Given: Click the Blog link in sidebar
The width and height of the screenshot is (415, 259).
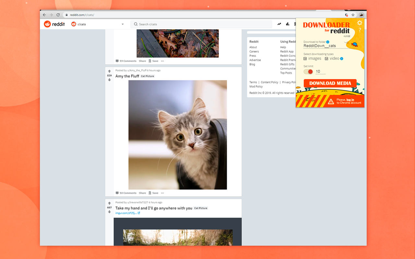Looking at the screenshot, I should click(252, 64).
